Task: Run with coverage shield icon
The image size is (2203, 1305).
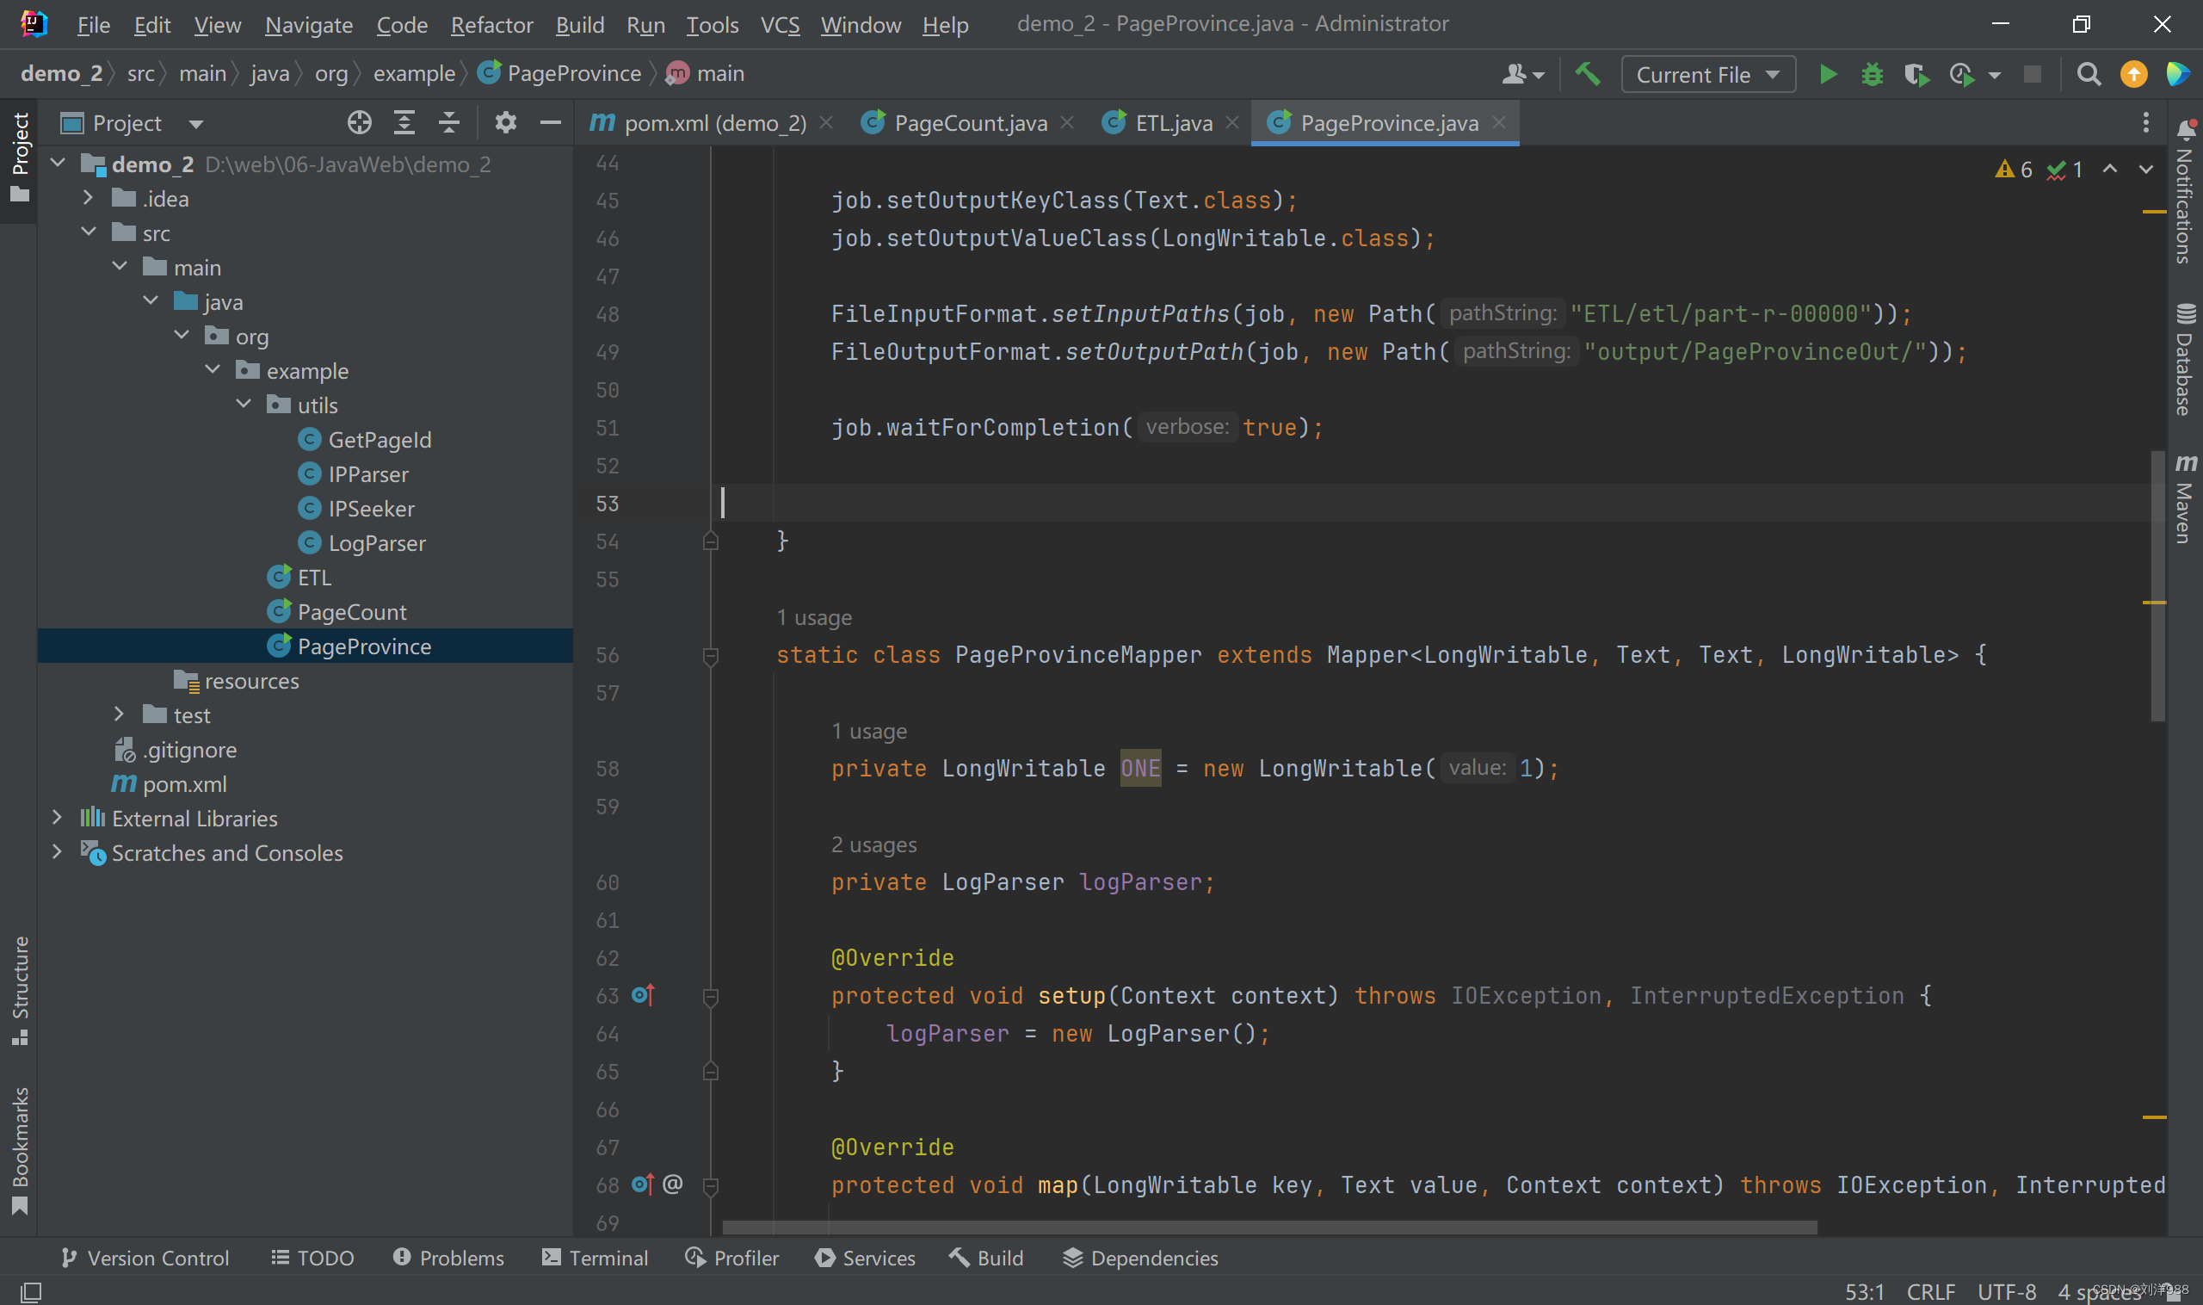Action: click(1916, 75)
